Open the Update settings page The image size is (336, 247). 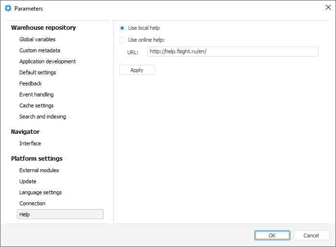[x=28, y=181]
